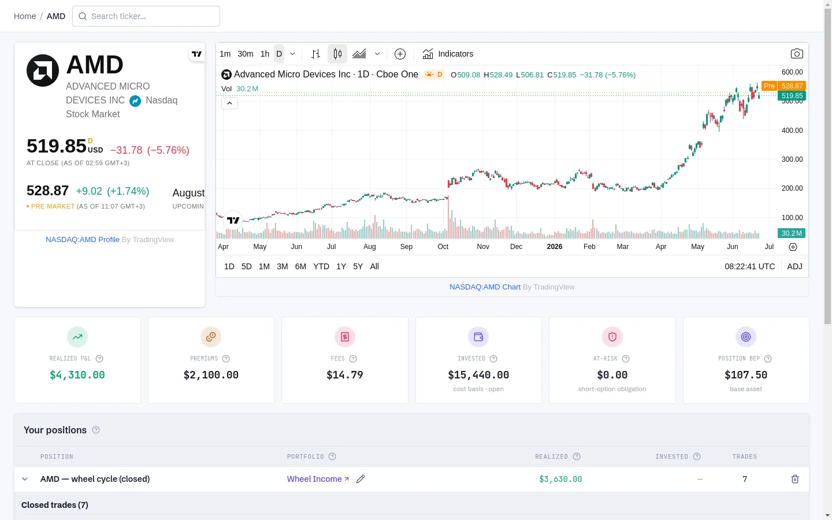Open chart settings gear on time axis
This screenshot has height=520, width=832.
793,247
